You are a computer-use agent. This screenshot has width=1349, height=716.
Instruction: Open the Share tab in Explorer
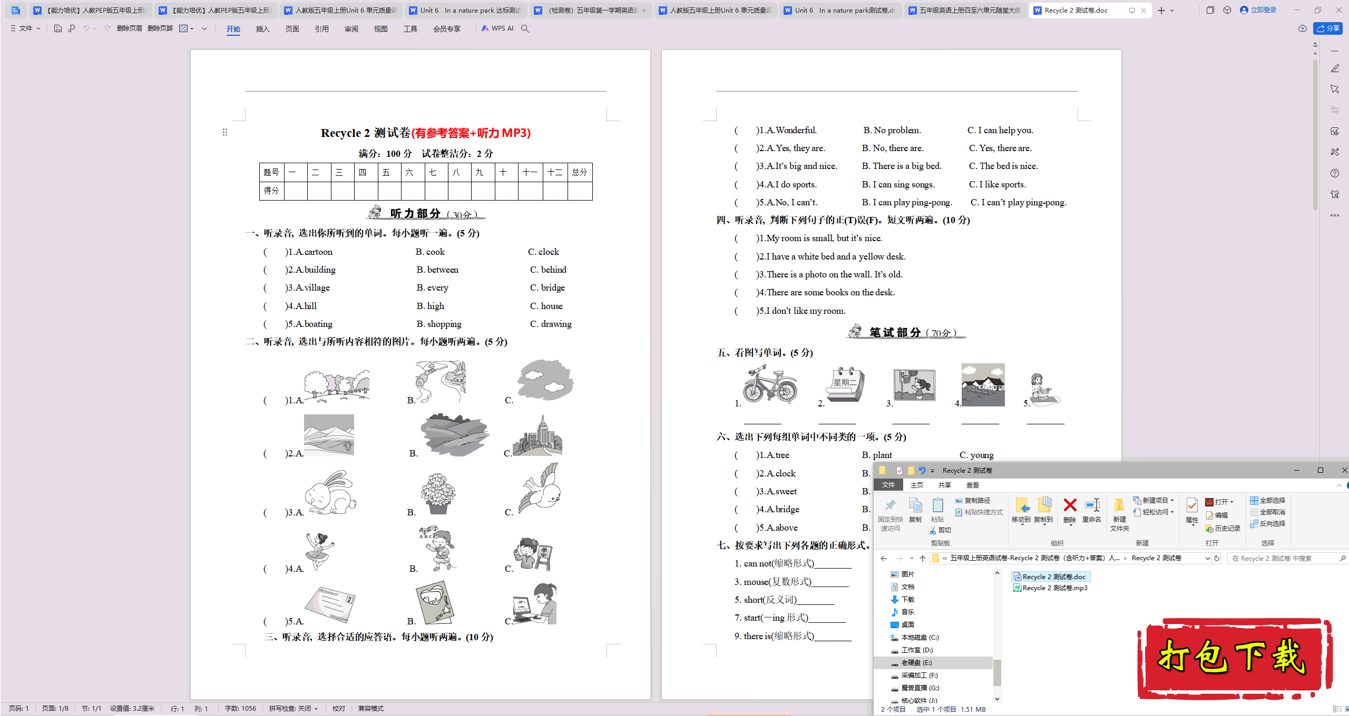(944, 485)
